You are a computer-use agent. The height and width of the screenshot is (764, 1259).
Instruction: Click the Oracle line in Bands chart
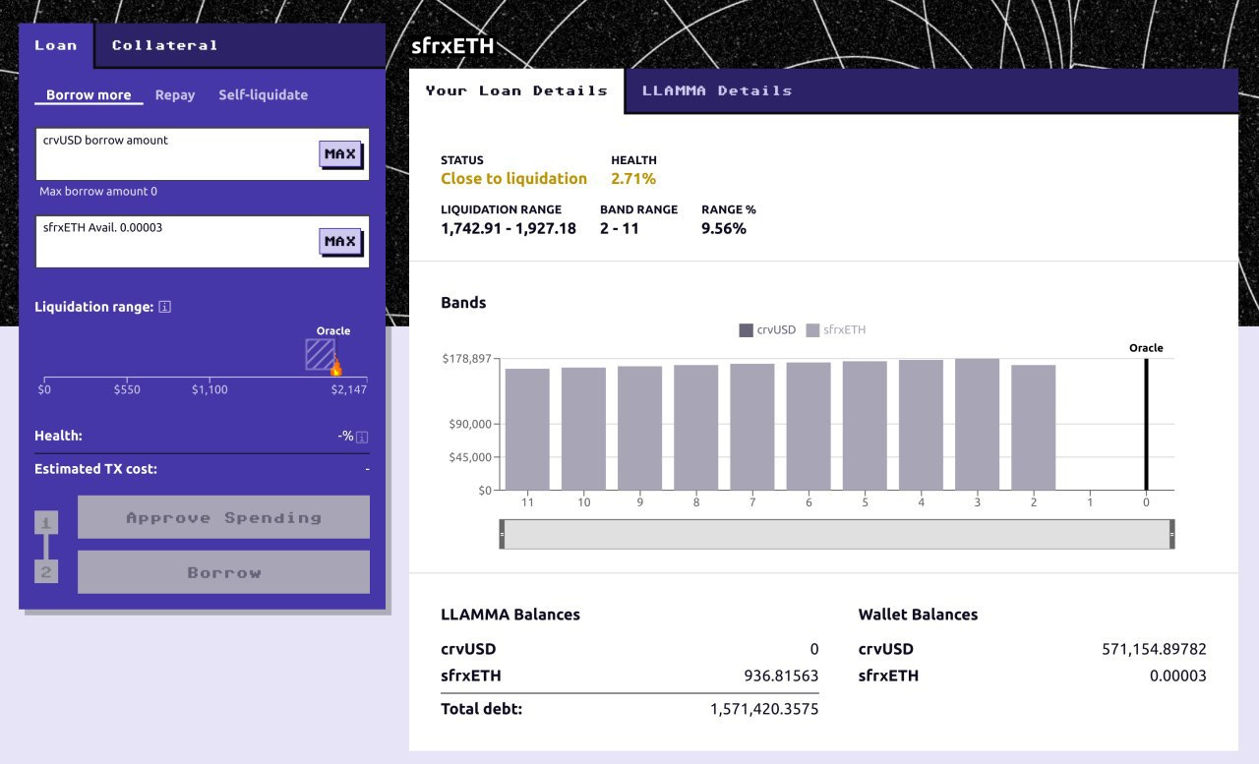pyautogui.click(x=1146, y=424)
